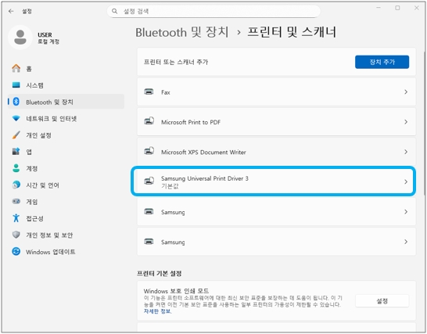Click the search magnifier icon
This screenshot has height=334, width=427.
115,11
